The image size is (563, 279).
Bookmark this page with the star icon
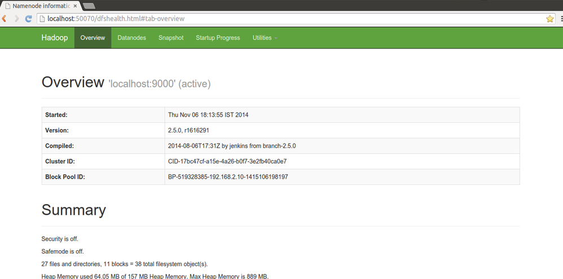pos(549,19)
